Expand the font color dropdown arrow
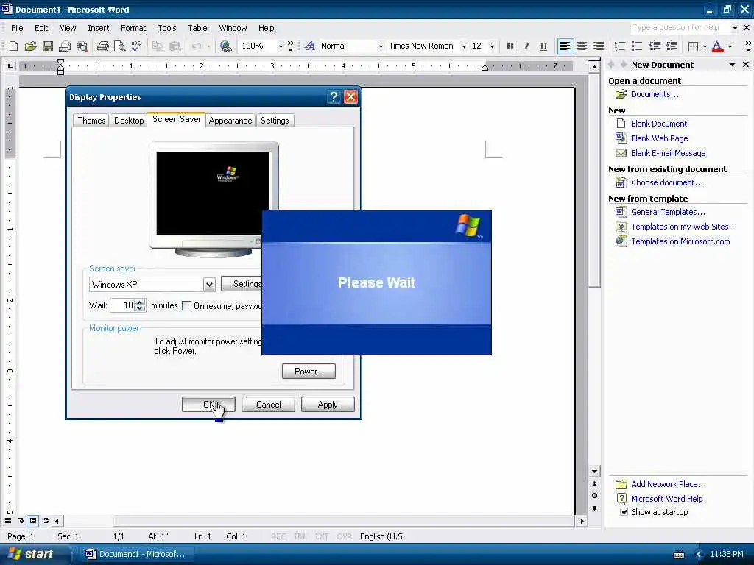754x565 pixels. (x=730, y=46)
